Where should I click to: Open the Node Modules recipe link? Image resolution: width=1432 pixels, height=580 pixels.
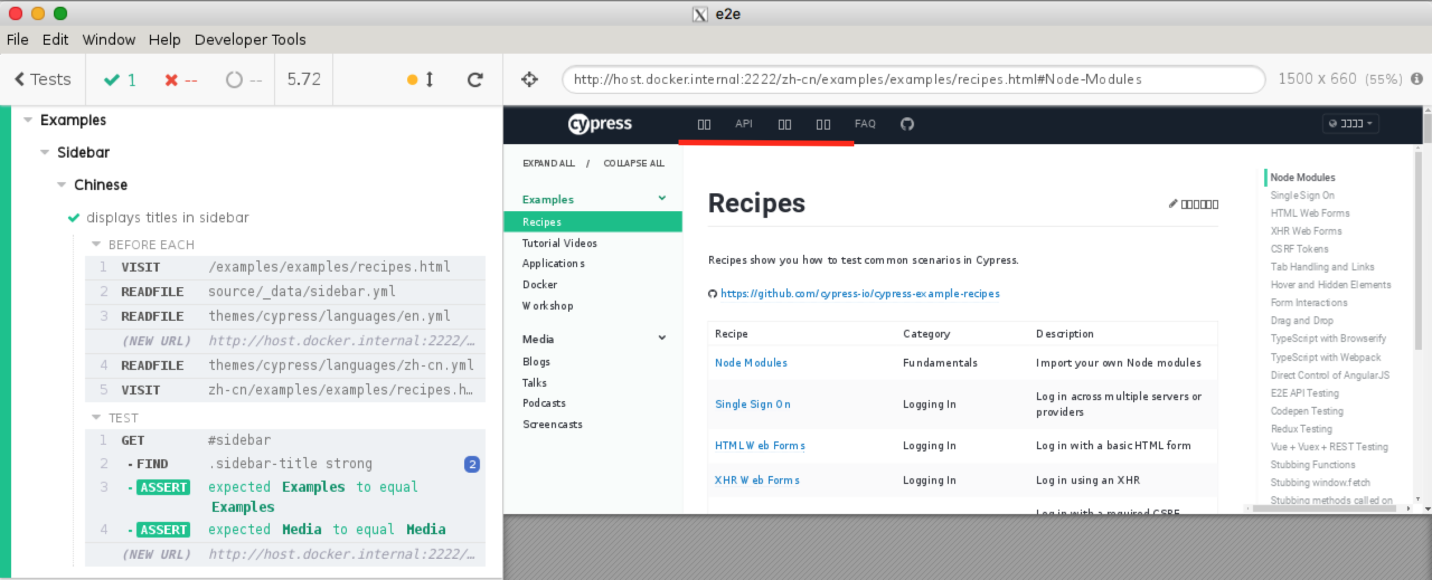coord(751,363)
